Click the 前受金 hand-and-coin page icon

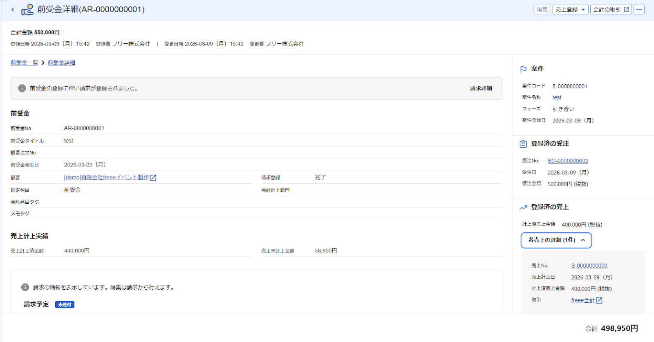(x=27, y=9)
